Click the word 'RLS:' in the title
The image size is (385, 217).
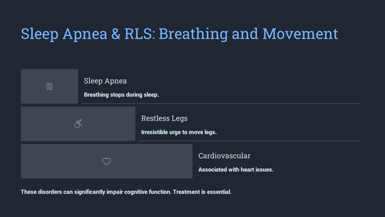point(140,34)
